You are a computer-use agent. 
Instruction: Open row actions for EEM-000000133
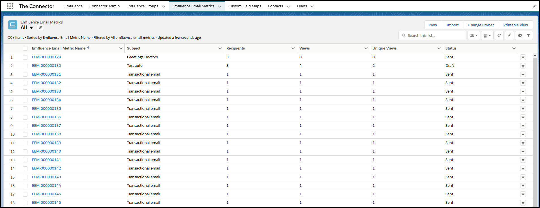pyautogui.click(x=523, y=91)
